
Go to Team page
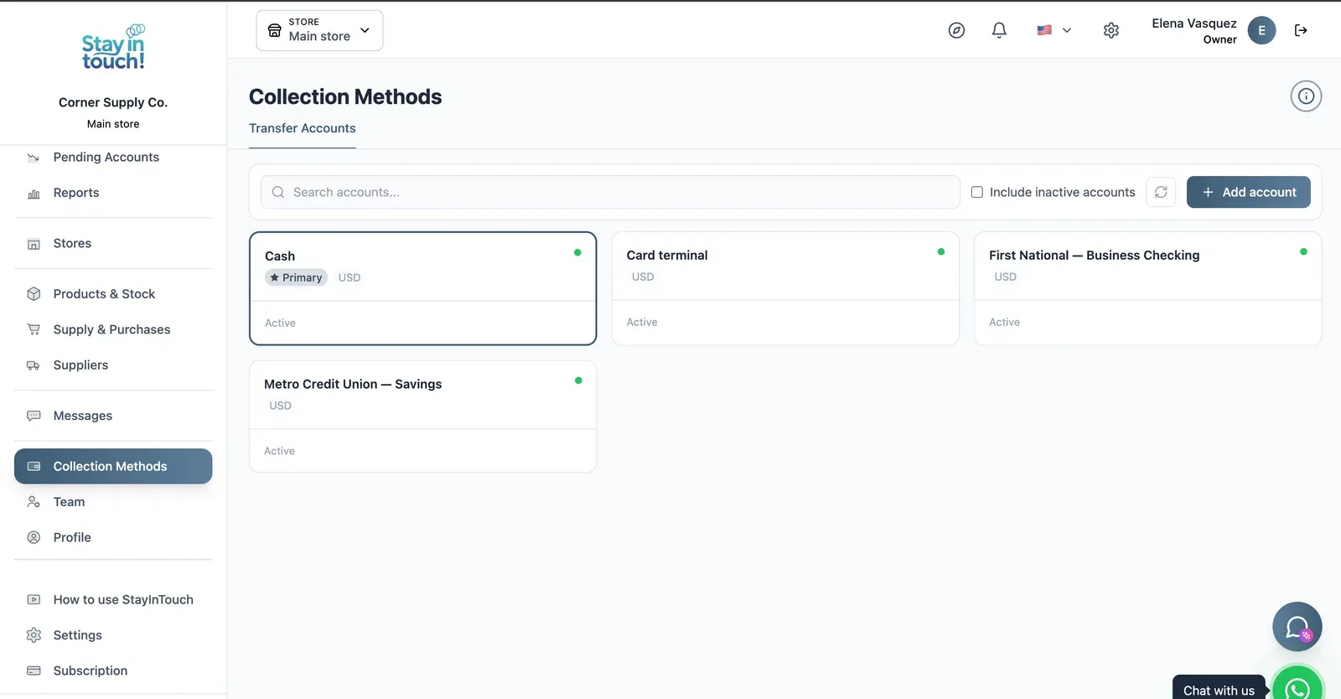click(113, 501)
